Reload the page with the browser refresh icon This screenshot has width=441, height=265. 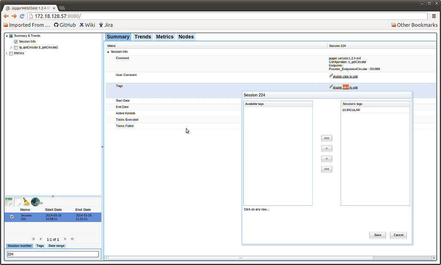coord(22,16)
